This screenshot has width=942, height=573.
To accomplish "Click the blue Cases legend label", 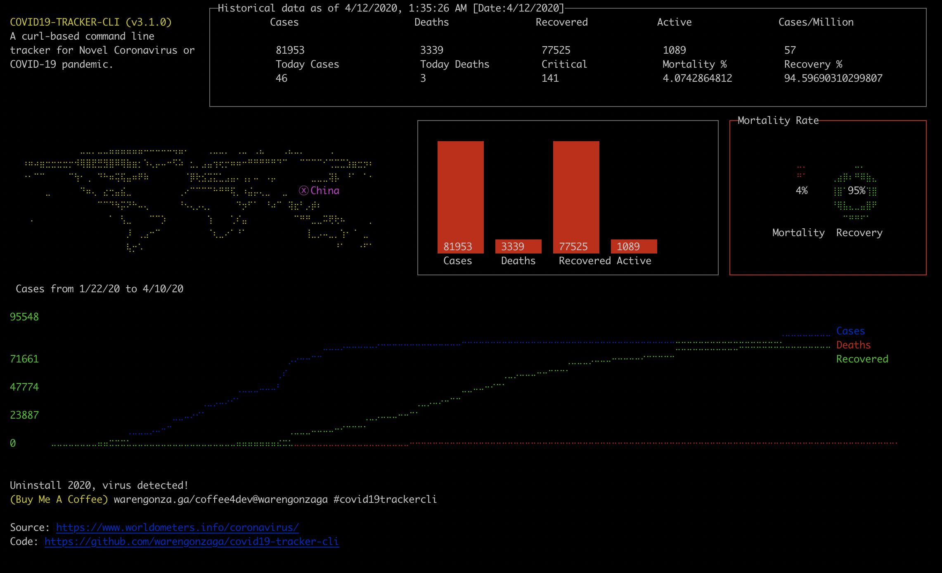I will click(850, 331).
